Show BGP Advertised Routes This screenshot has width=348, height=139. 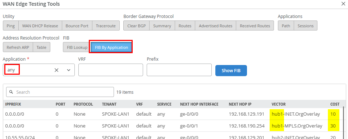pos(215,26)
